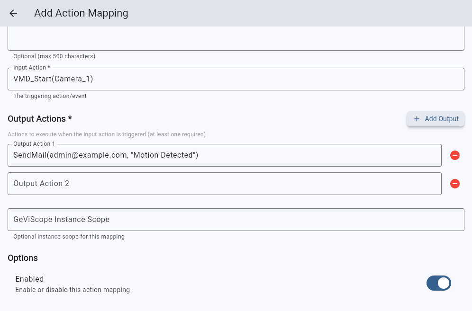
Task: Click the Add Action Mapping page title
Action: pos(81,13)
